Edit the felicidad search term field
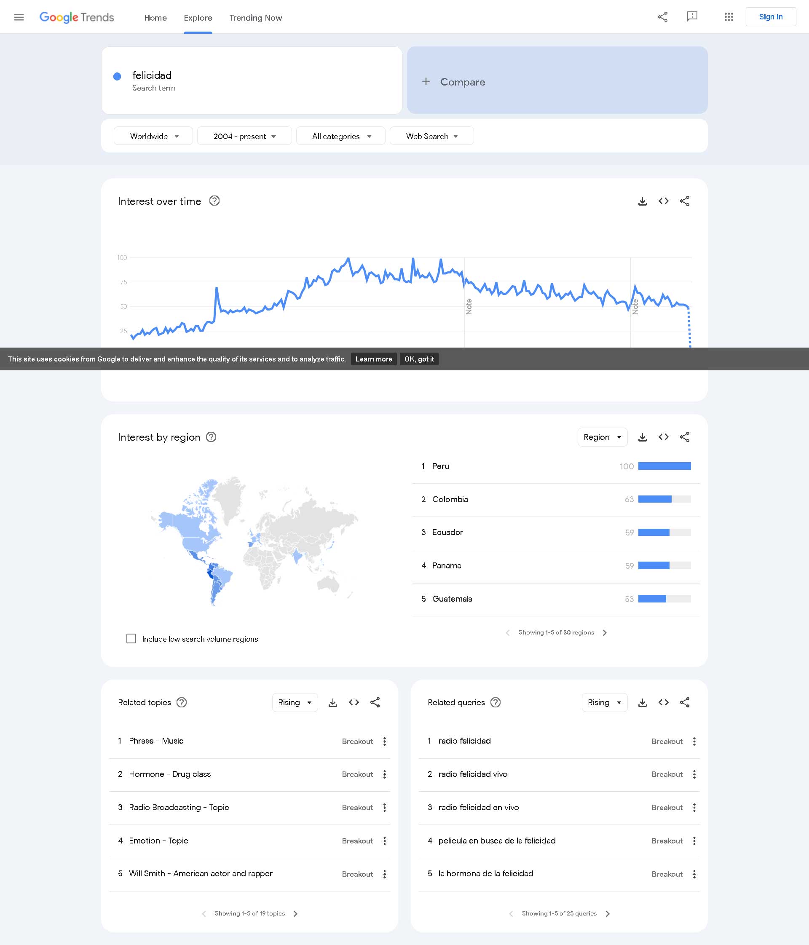 click(x=252, y=80)
